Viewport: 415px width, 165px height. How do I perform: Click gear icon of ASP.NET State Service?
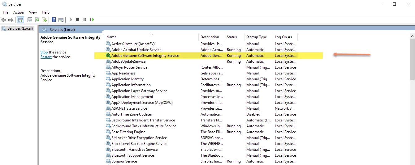[108, 108]
